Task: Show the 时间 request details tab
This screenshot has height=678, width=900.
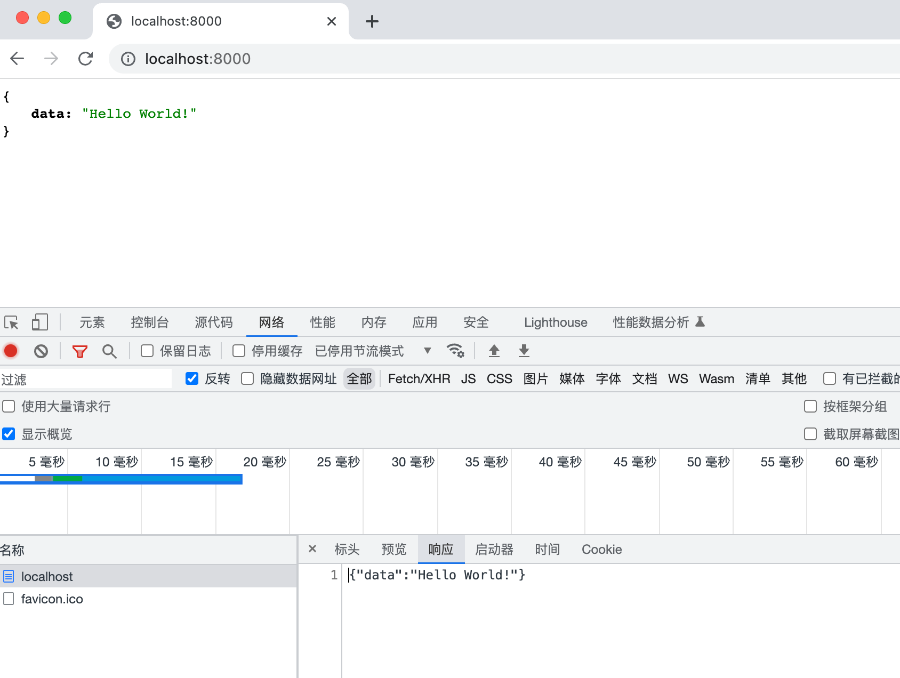Action: (x=548, y=550)
